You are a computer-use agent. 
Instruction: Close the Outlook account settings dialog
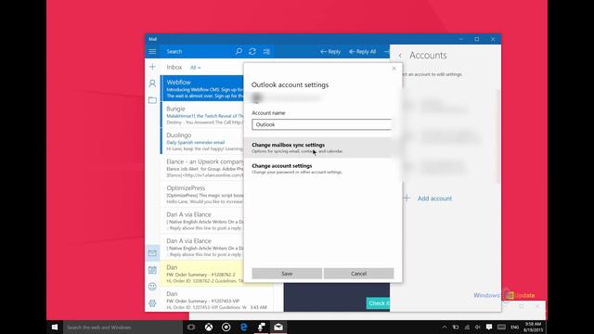point(394,69)
